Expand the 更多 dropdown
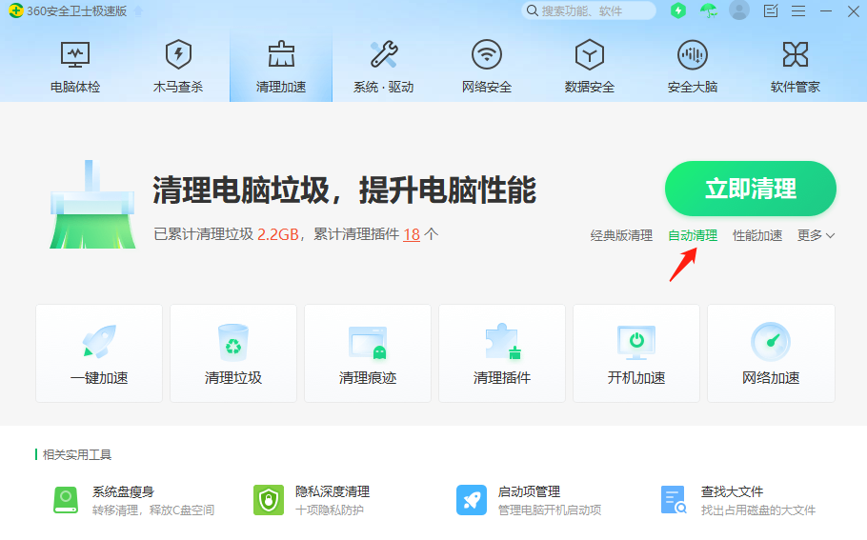 [816, 235]
